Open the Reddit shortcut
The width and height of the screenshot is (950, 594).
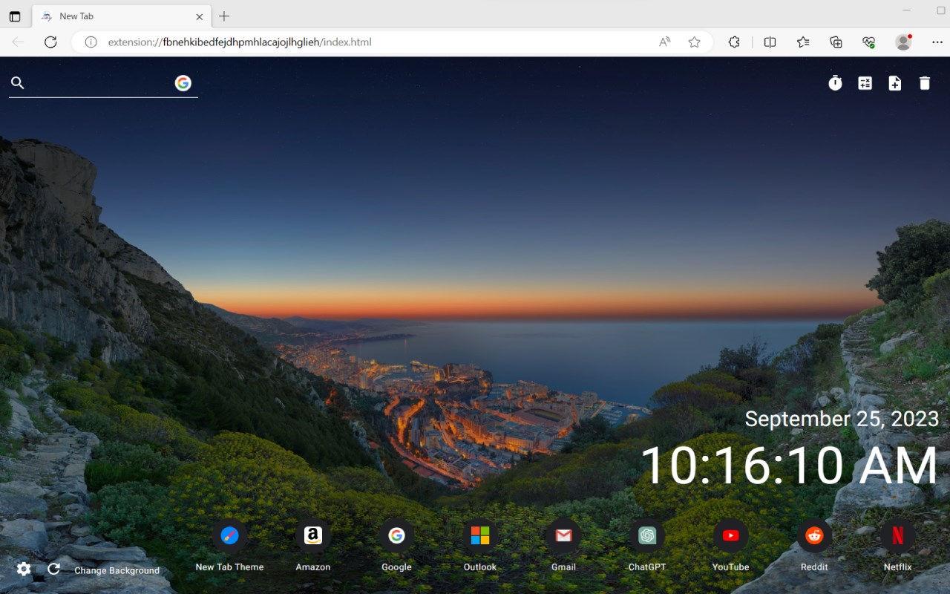point(814,546)
